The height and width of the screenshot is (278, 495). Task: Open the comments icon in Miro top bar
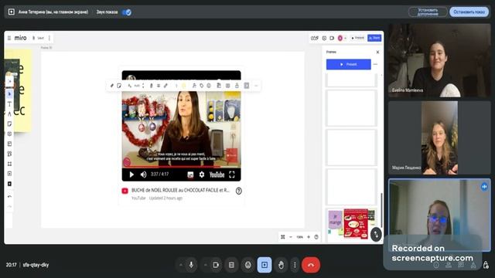[324, 38]
